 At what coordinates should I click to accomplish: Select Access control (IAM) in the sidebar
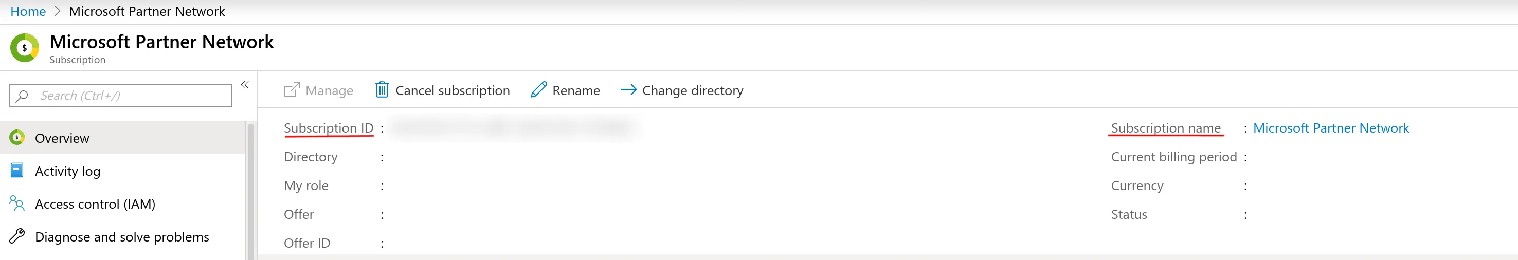(x=95, y=204)
